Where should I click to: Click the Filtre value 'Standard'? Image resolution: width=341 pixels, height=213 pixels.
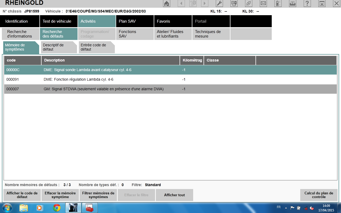coord(153,185)
